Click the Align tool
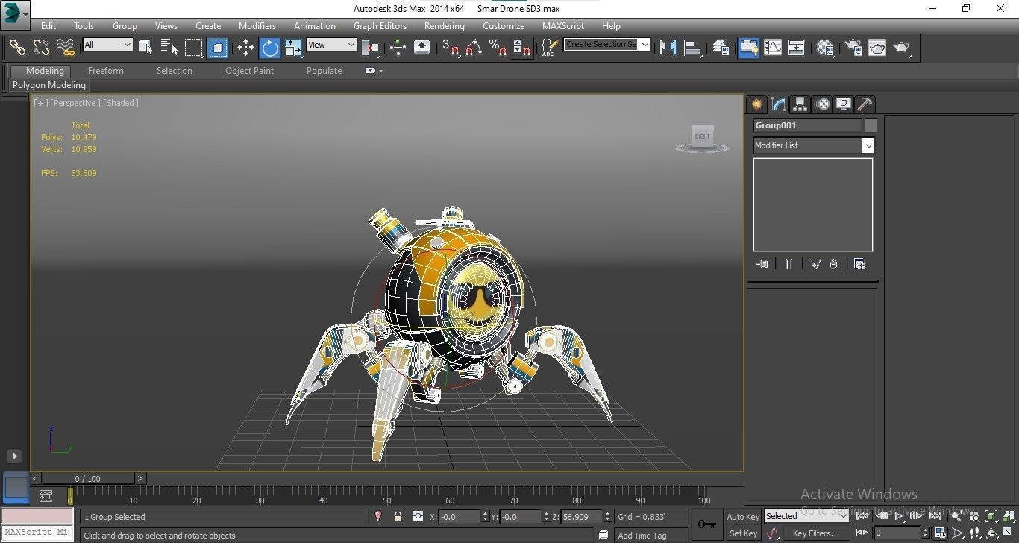The height and width of the screenshot is (543, 1019). point(693,47)
